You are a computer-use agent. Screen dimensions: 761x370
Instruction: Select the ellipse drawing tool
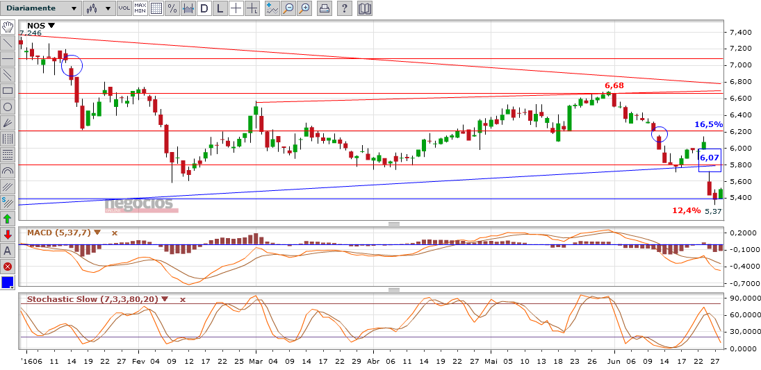point(8,106)
